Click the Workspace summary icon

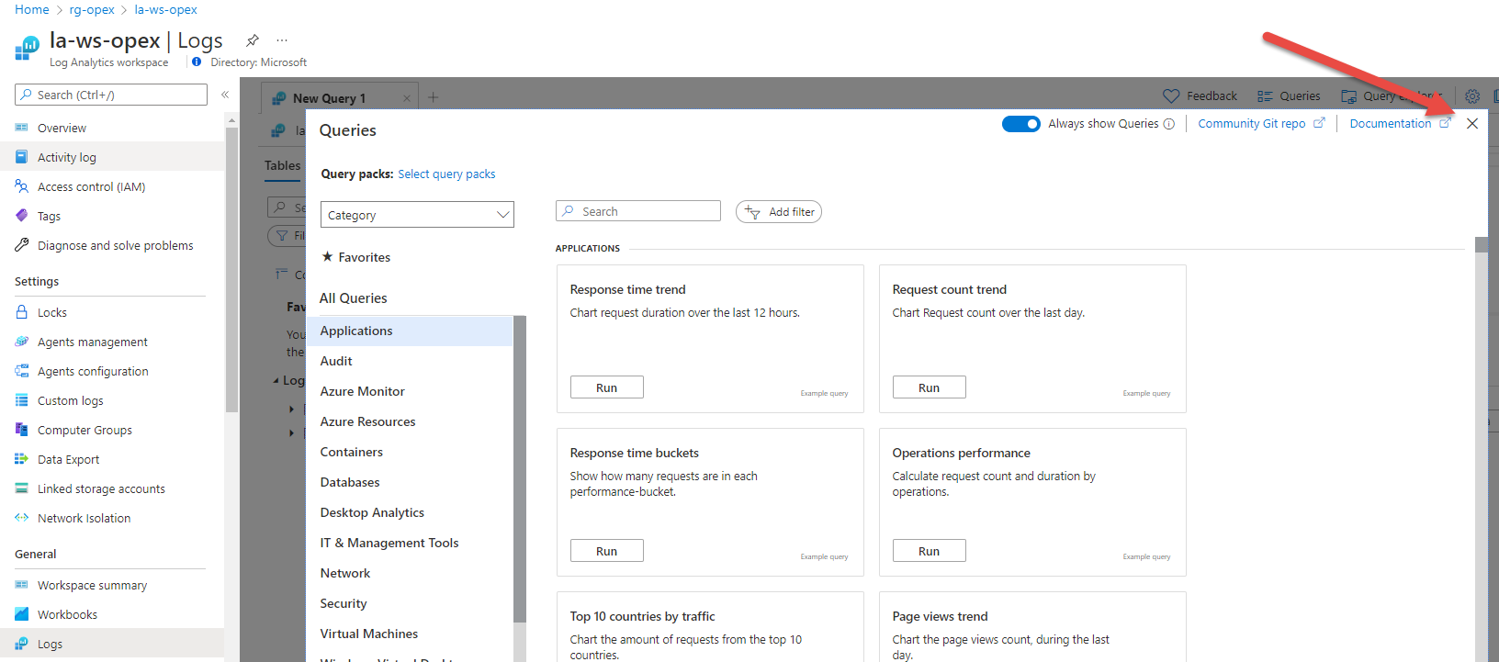(x=22, y=585)
